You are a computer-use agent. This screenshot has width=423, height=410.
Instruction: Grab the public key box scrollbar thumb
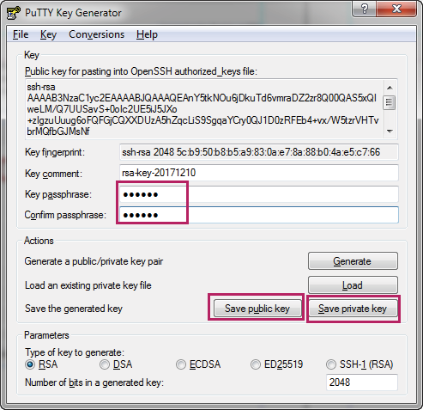click(x=390, y=102)
